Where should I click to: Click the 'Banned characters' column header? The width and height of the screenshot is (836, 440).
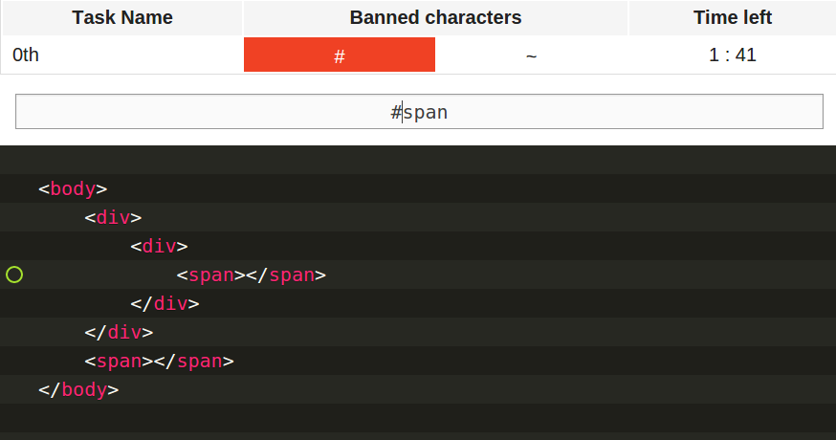point(435,18)
